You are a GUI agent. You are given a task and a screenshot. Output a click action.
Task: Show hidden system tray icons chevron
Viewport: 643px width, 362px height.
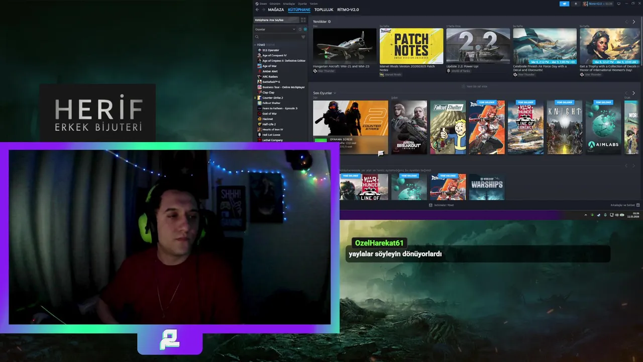pos(585,215)
